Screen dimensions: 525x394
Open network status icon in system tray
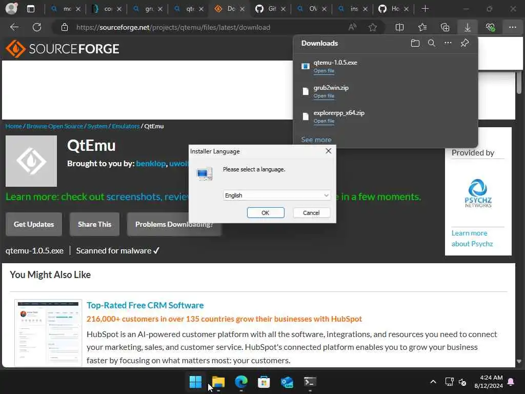[x=449, y=382]
